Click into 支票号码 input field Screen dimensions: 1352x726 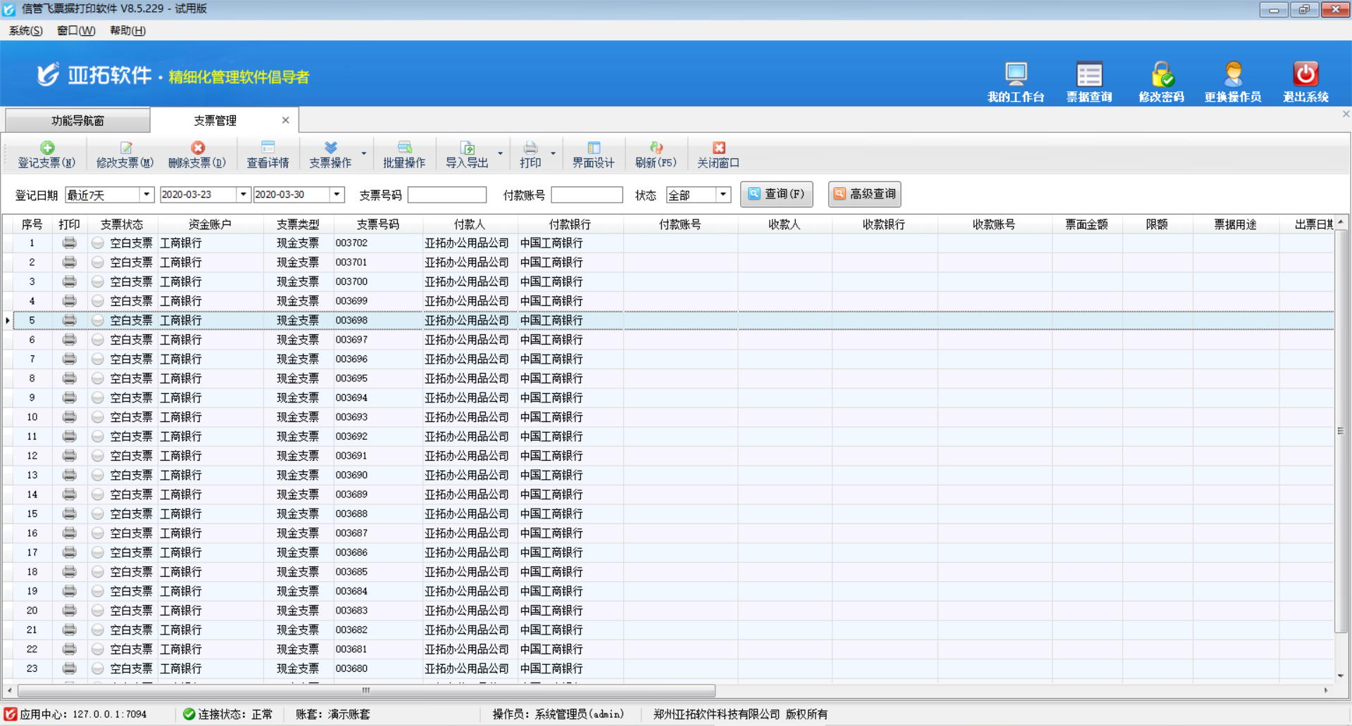pos(446,195)
